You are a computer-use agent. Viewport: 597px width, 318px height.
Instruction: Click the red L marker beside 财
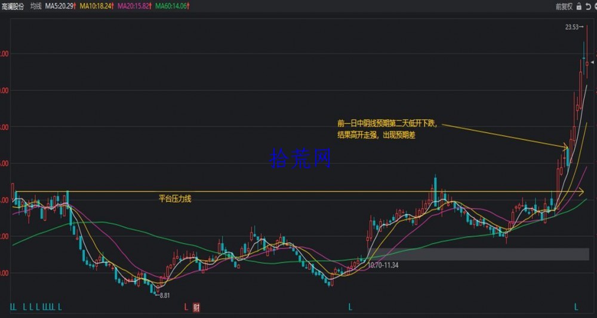[186, 307]
